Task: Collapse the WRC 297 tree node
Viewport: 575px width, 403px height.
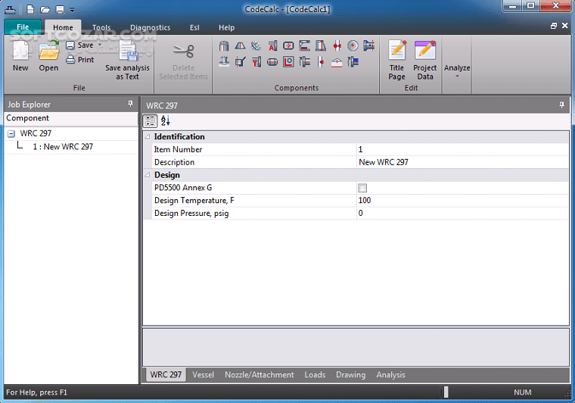Action: click(11, 134)
